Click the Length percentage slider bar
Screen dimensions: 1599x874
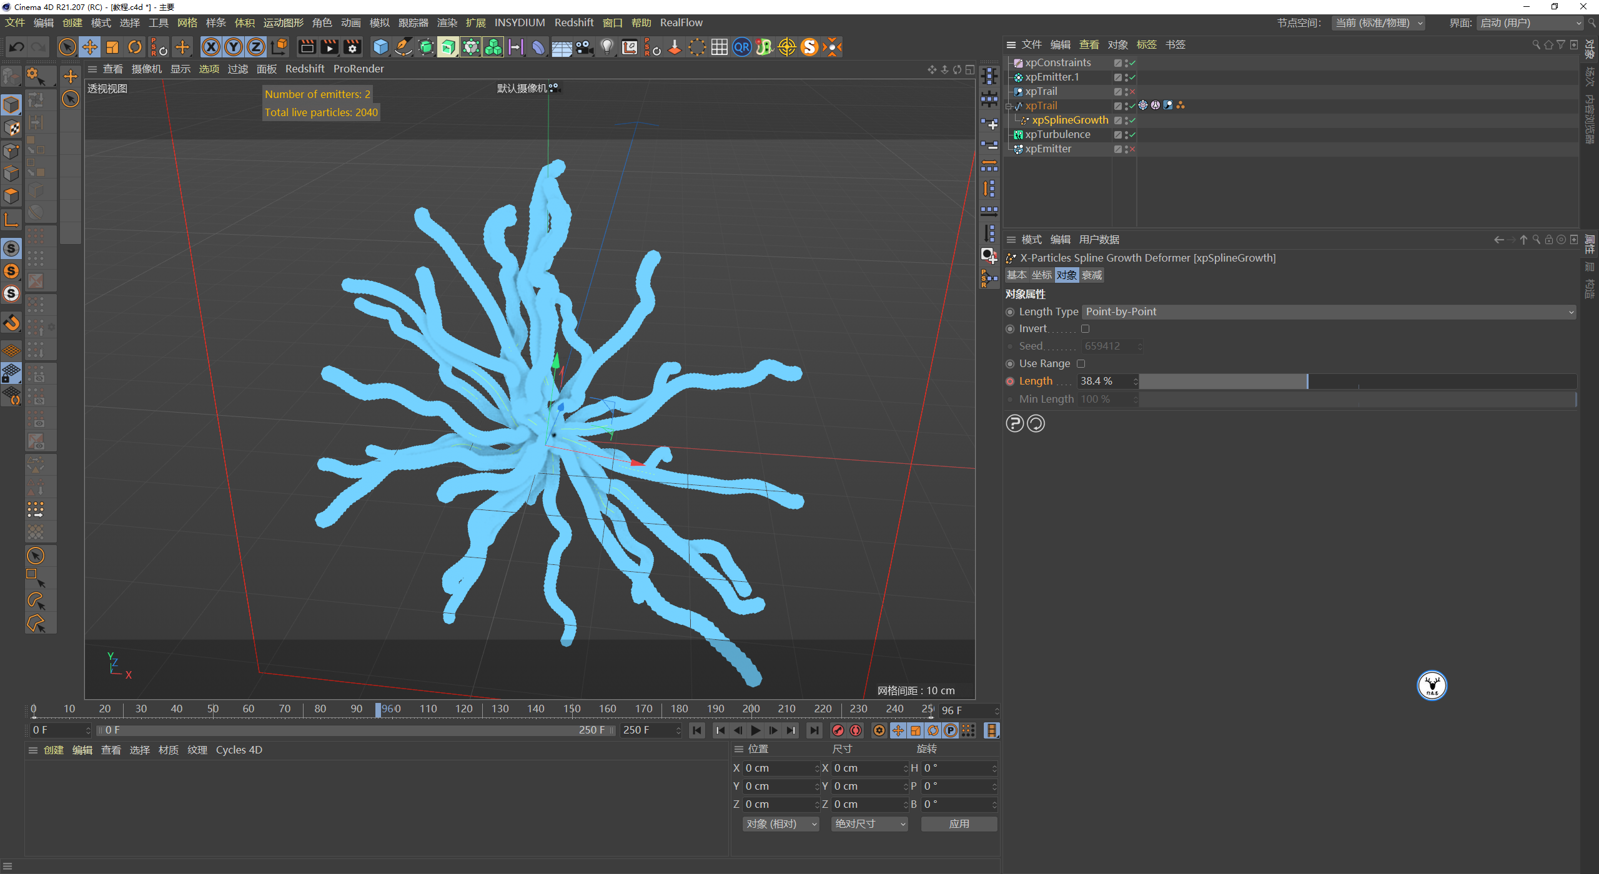pos(1358,381)
